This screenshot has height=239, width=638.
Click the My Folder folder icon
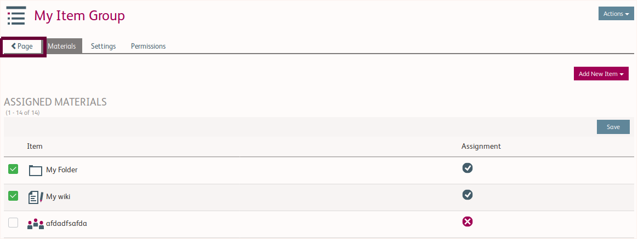pyautogui.click(x=36, y=170)
